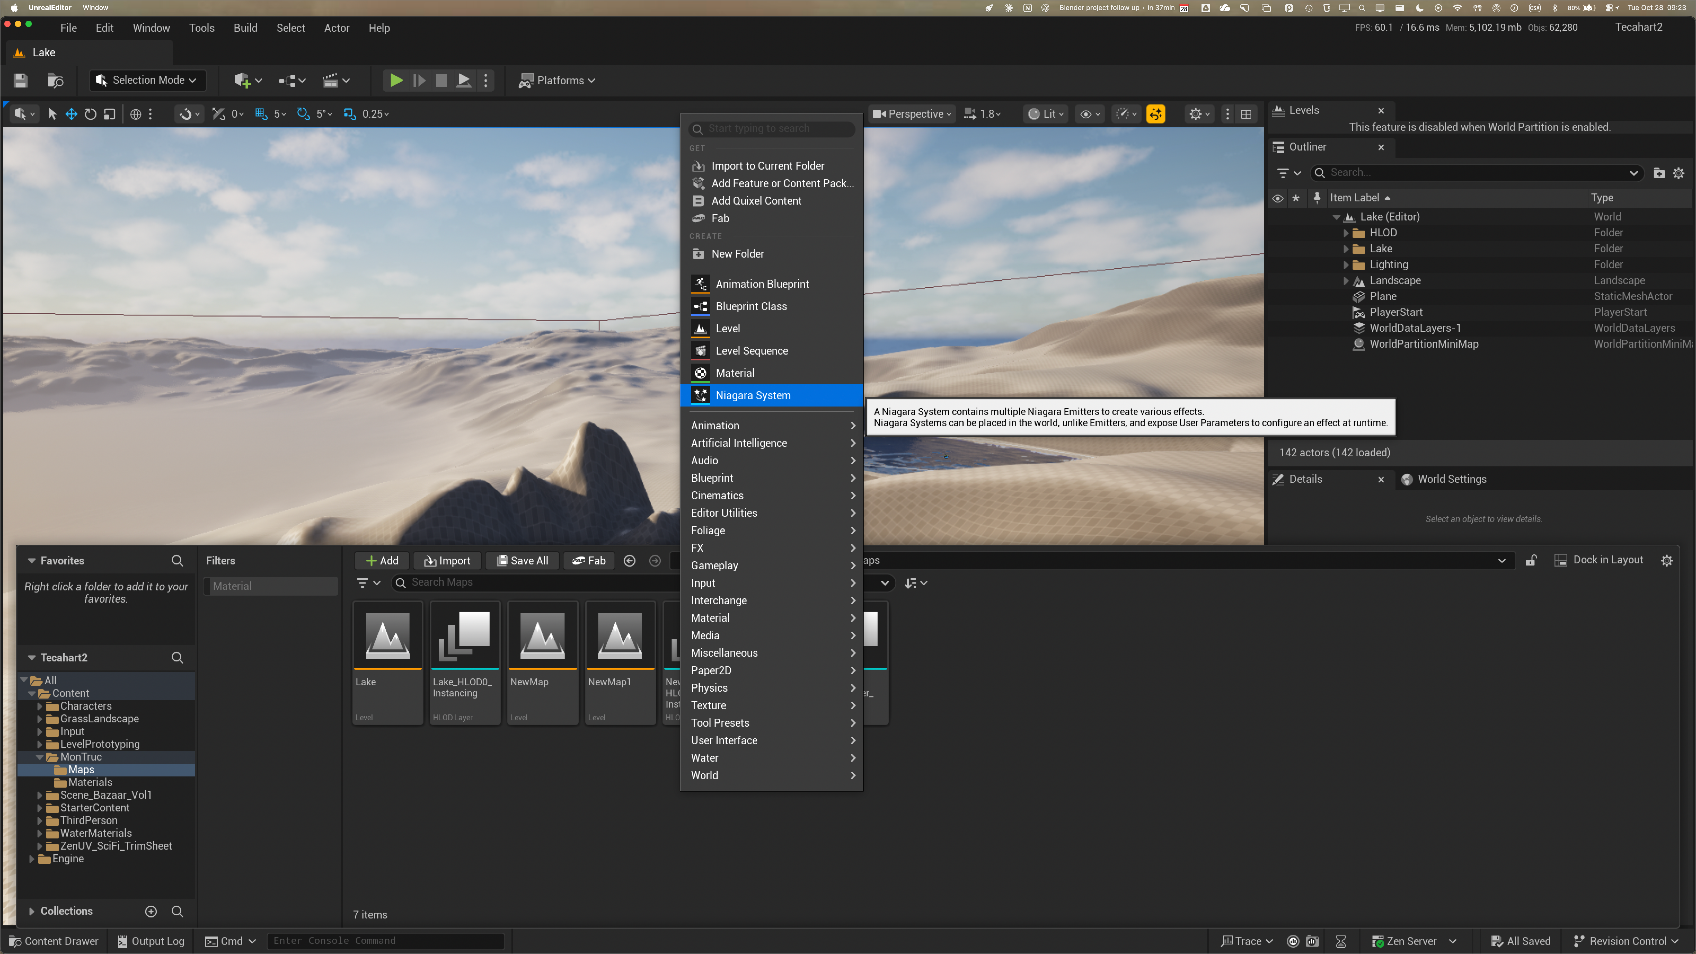Open the viewport layout grid icon
The width and height of the screenshot is (1696, 954).
click(x=1246, y=114)
